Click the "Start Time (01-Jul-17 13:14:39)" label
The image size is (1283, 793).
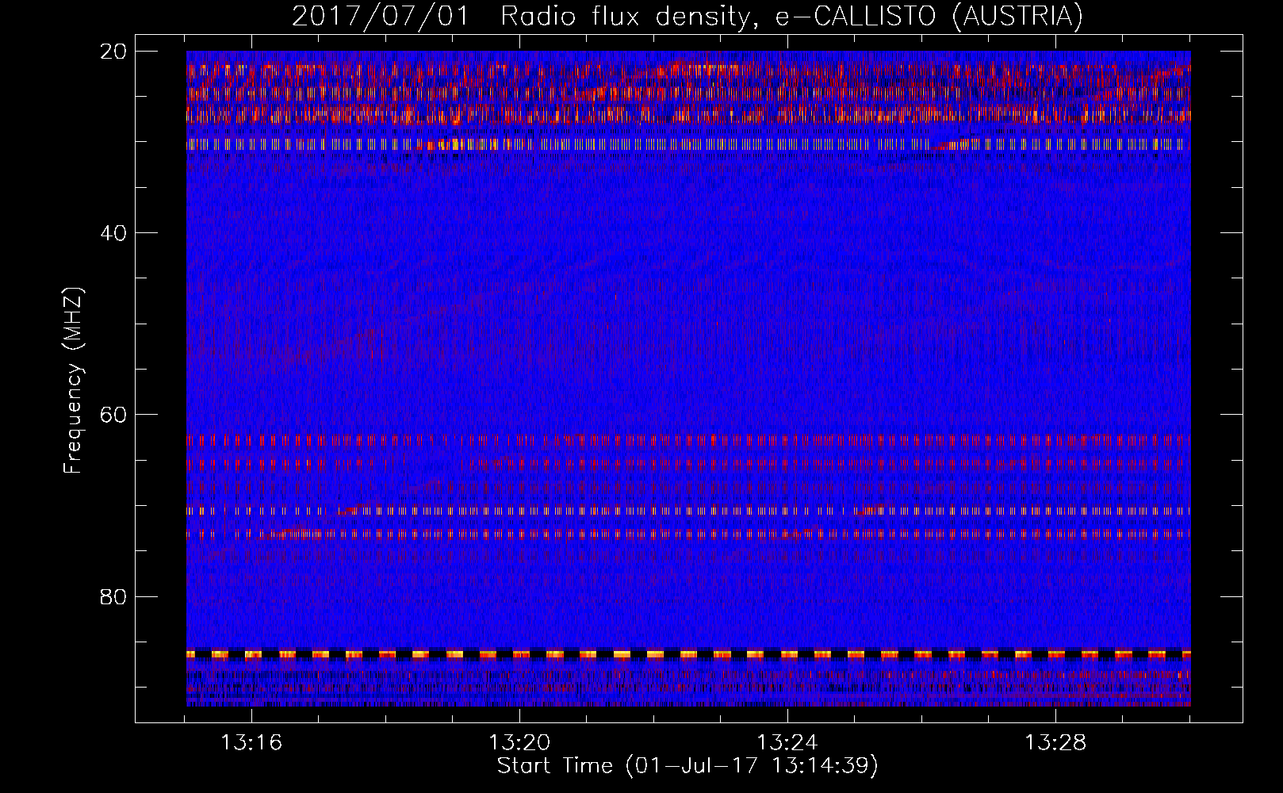687,766
